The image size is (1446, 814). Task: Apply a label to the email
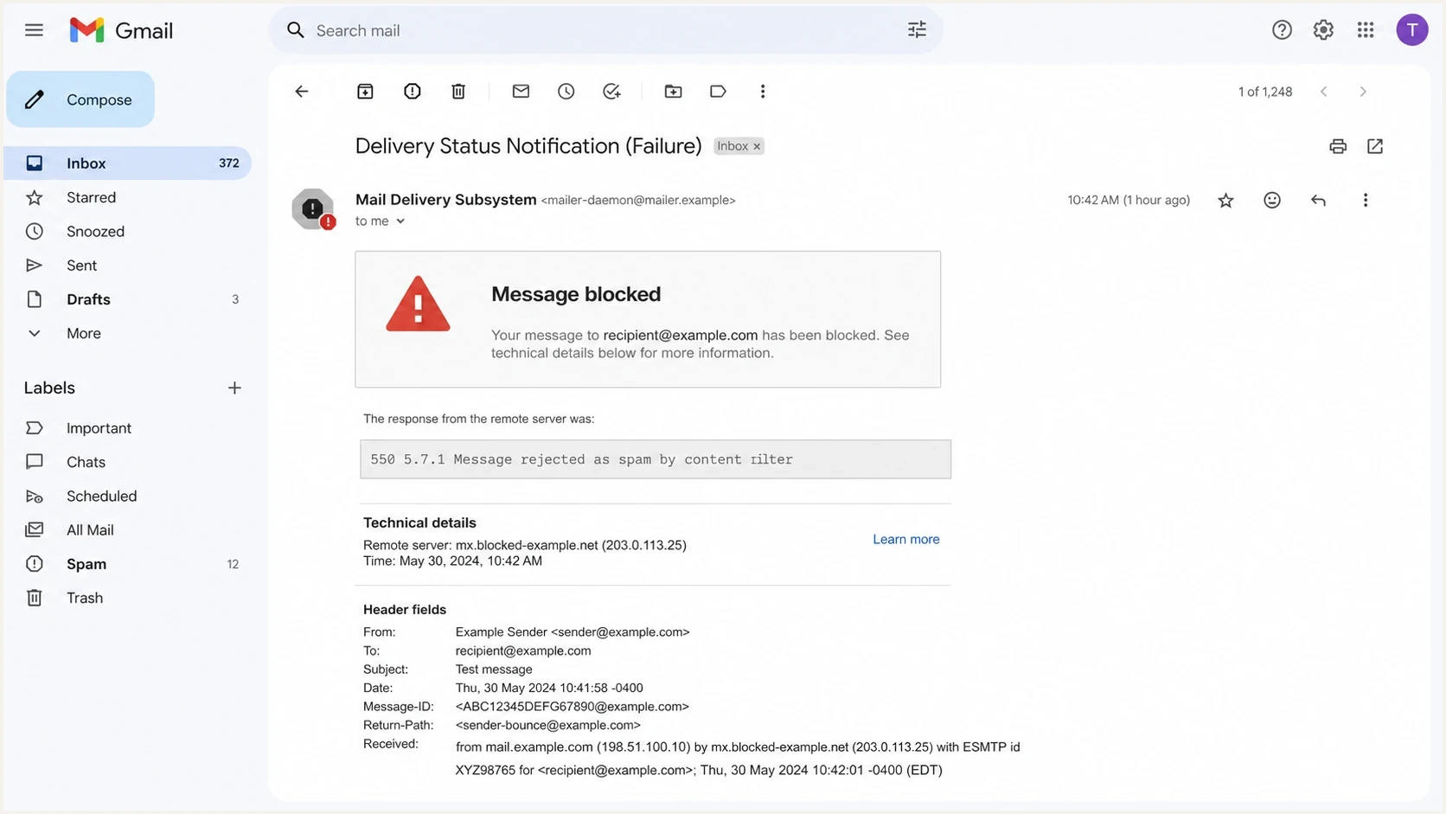click(718, 91)
